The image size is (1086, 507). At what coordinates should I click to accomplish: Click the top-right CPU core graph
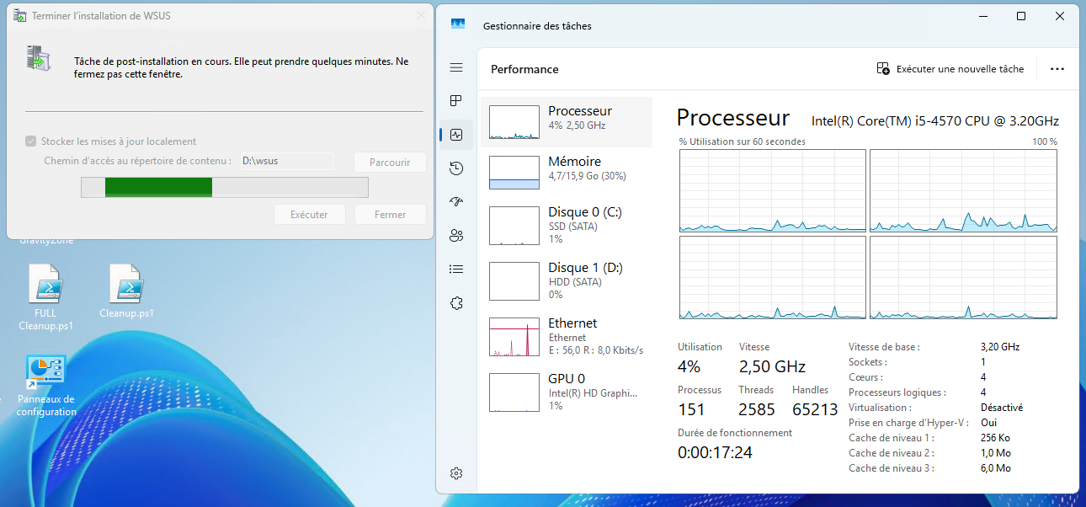tap(963, 190)
